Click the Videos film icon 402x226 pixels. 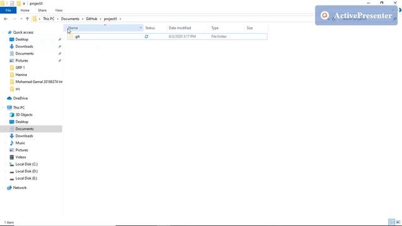11,157
